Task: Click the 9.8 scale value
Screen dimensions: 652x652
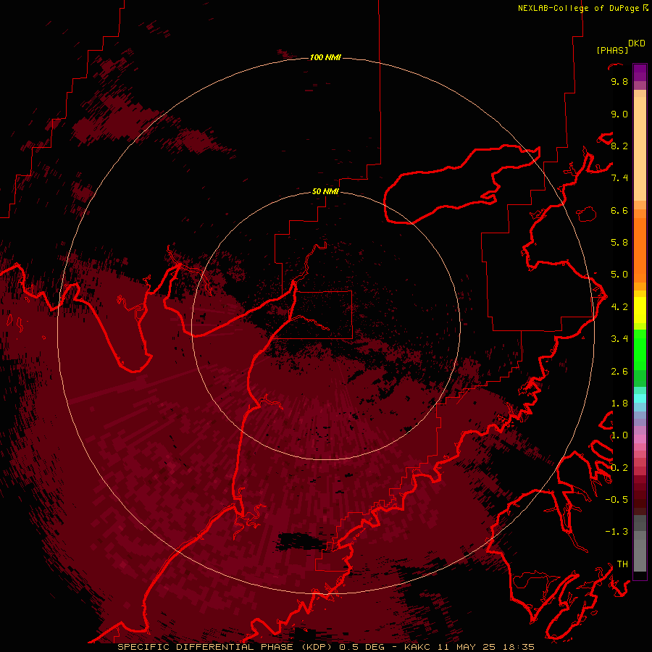Action: point(619,81)
